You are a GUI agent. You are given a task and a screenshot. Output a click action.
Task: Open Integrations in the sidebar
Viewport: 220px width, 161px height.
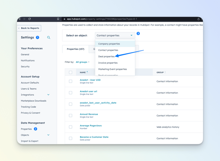(27, 95)
